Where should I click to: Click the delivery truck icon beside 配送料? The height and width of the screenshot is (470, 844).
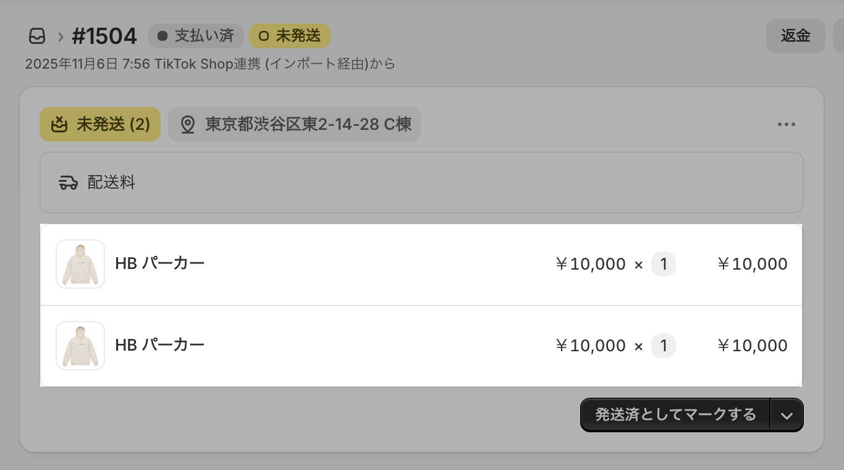[x=69, y=182]
